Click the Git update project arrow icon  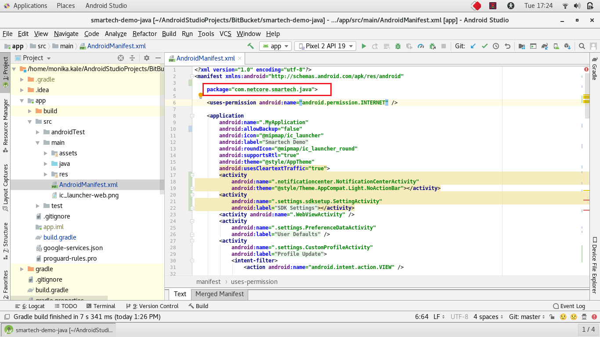(473, 46)
